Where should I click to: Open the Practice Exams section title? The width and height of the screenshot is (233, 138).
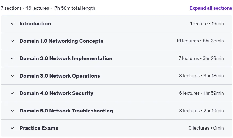pyautogui.click(x=39, y=128)
